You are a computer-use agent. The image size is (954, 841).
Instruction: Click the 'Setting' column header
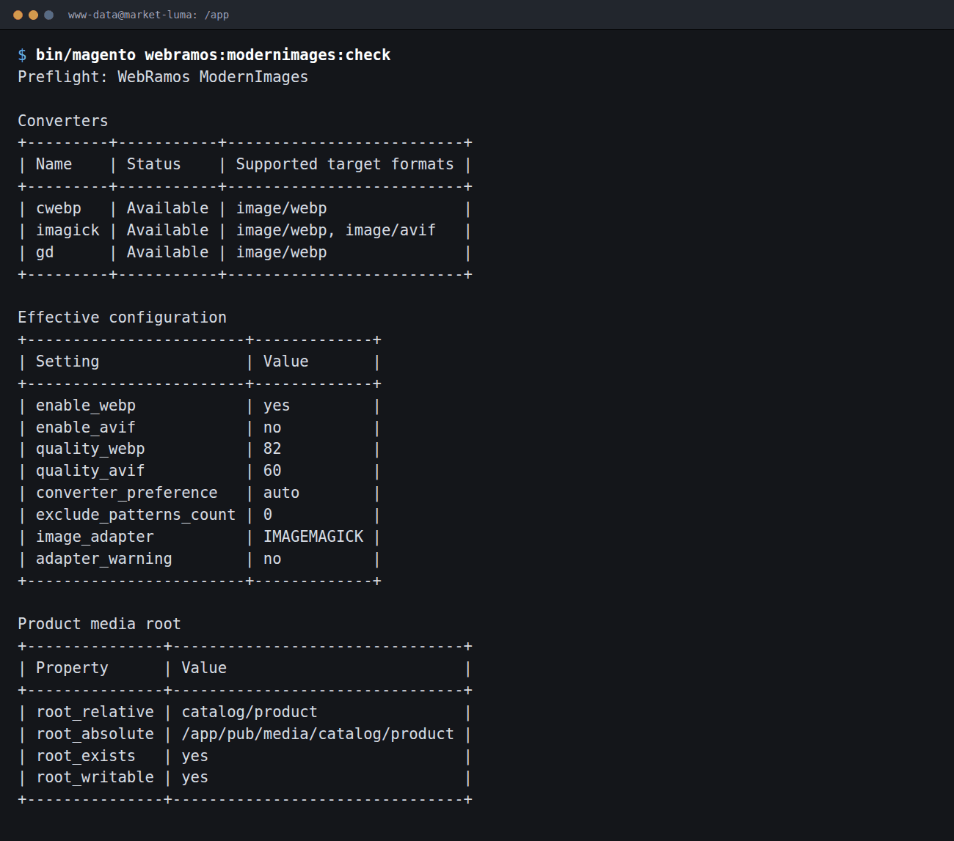coord(68,361)
